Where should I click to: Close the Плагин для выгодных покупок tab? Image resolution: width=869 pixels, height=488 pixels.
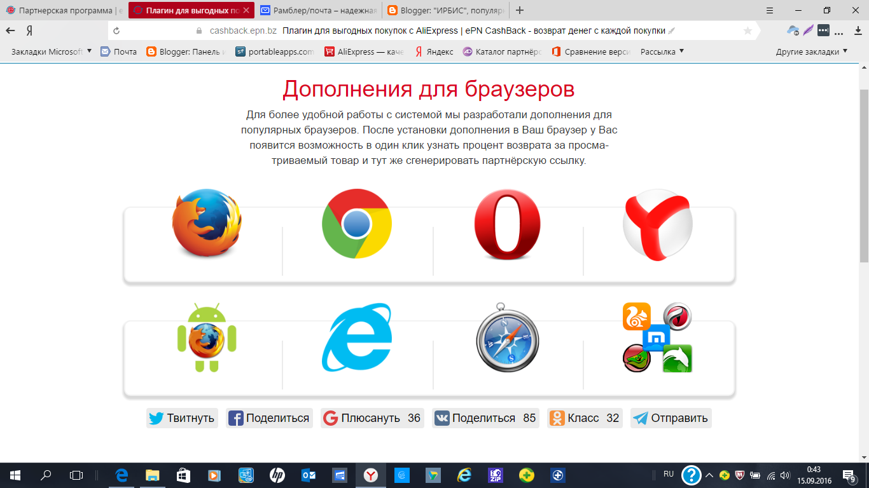click(246, 10)
